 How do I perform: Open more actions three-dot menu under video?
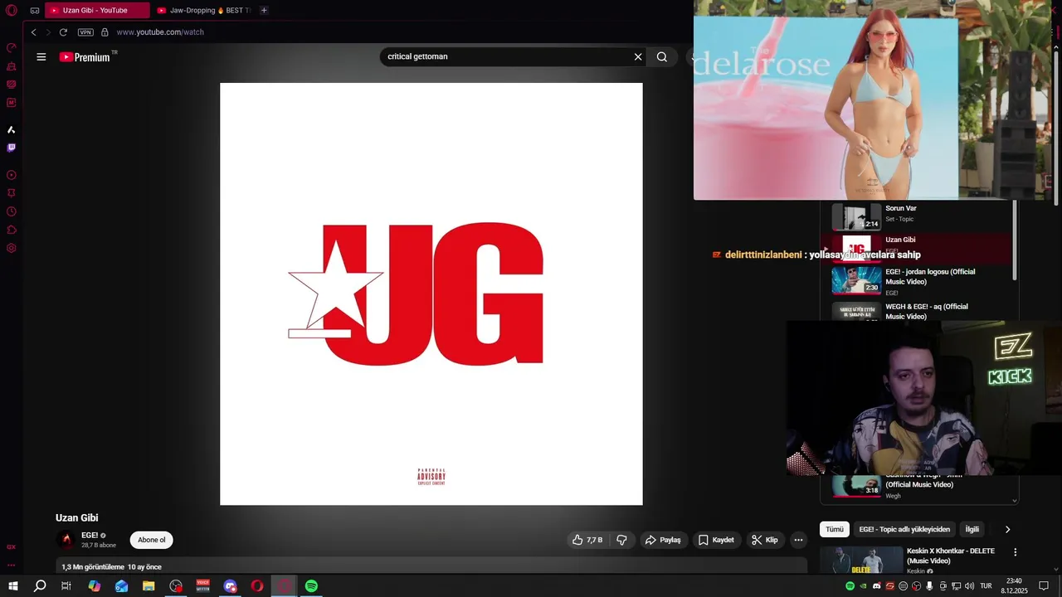pyautogui.click(x=798, y=540)
